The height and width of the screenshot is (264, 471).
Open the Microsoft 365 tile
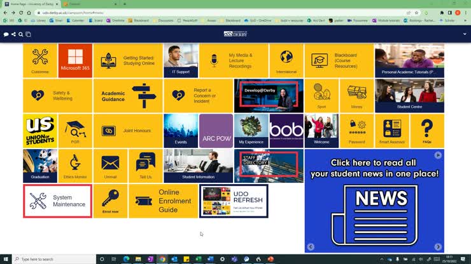pos(75,60)
